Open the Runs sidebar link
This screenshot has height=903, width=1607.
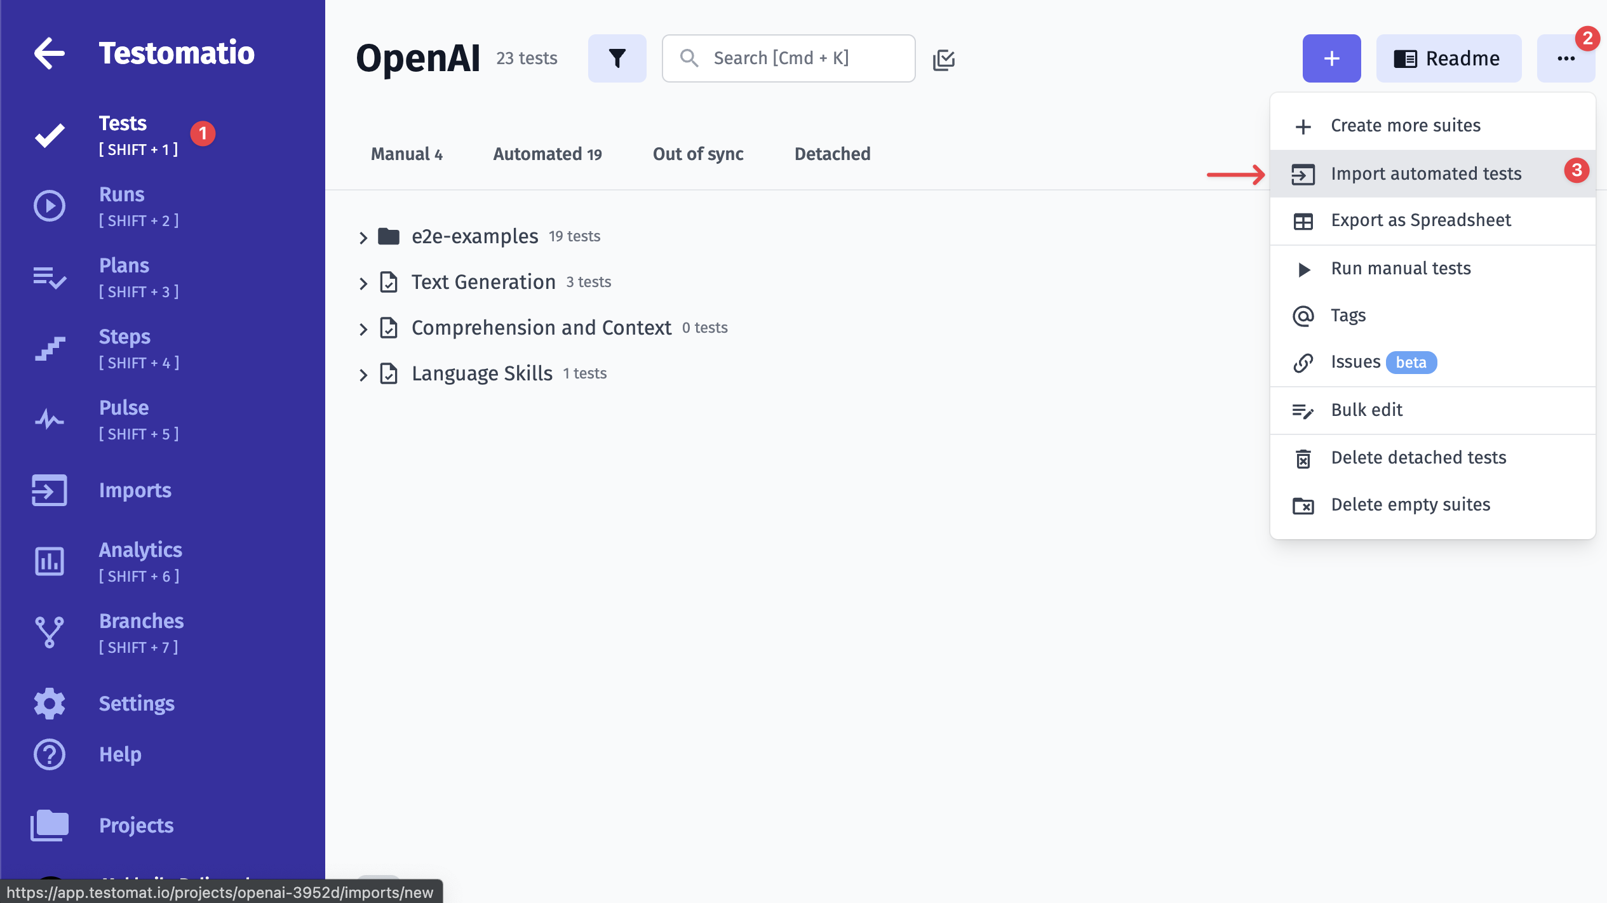point(121,194)
